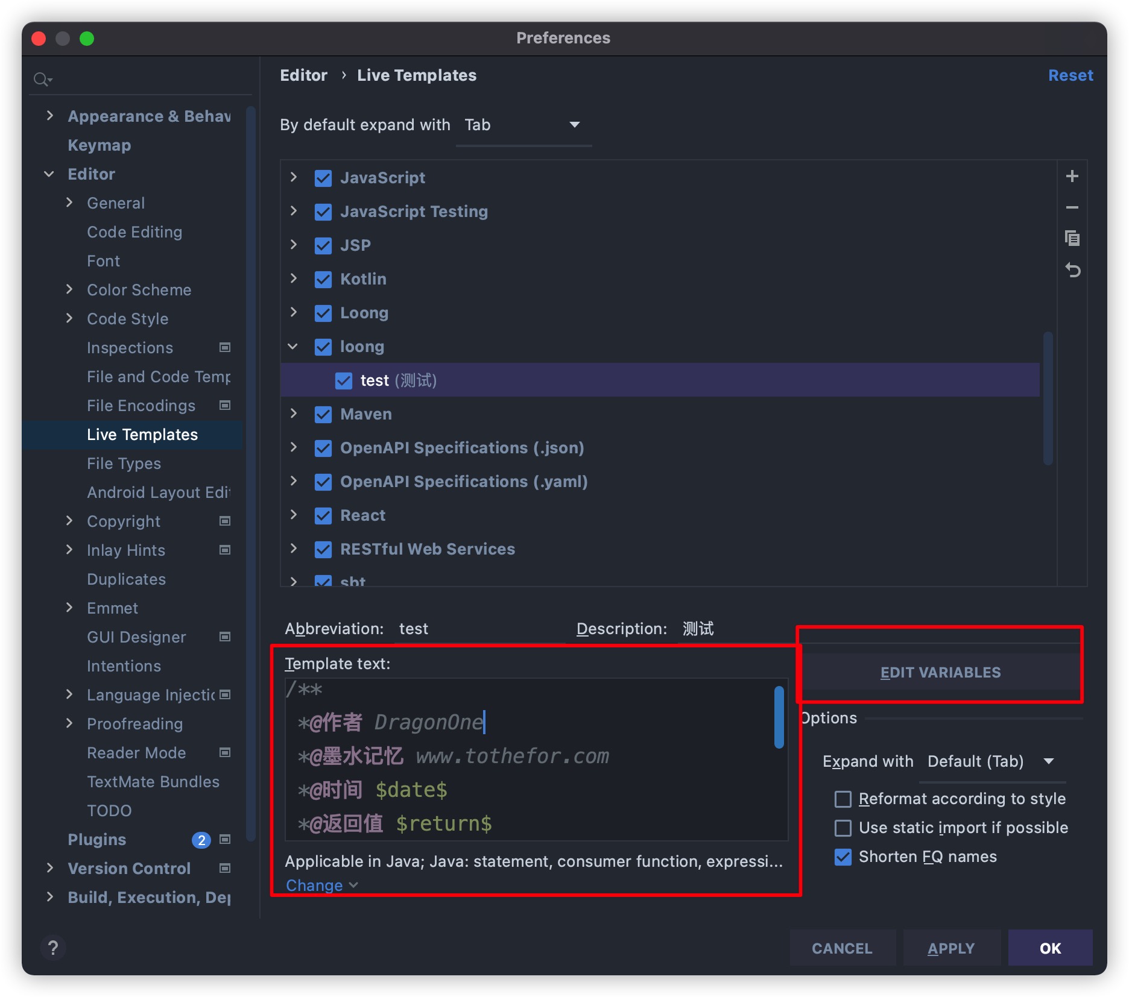The image size is (1129, 997).
Task: Duplicate the selected template
Action: point(1072,239)
